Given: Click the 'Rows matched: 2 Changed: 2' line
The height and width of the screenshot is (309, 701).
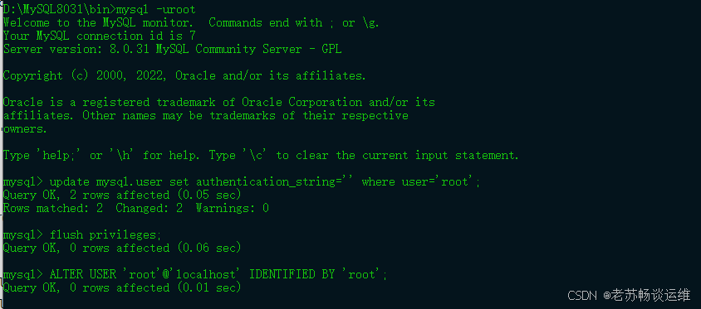Looking at the screenshot, I should click(x=93, y=208).
